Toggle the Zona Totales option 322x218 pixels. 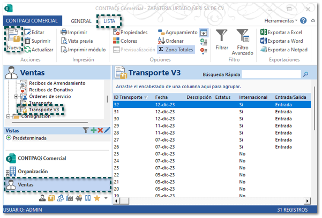point(175,49)
